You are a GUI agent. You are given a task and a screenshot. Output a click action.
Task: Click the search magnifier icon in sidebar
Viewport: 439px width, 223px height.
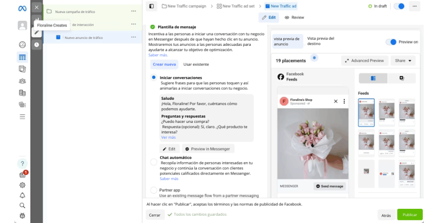[x=22, y=205]
